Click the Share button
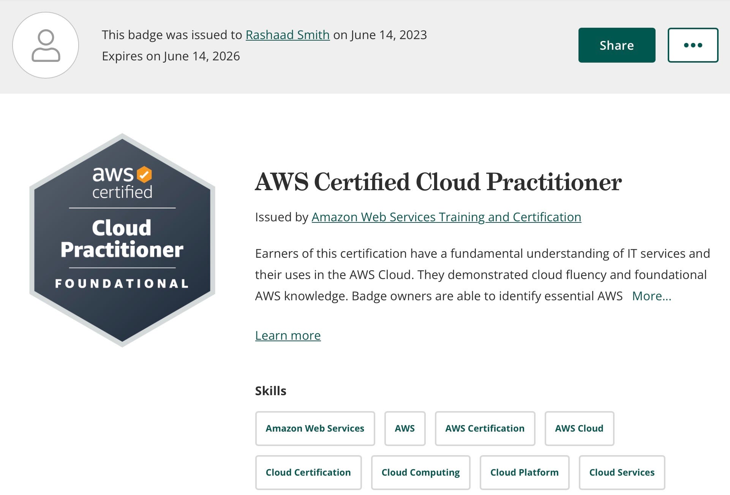Viewport: 730px width, 495px height. click(x=616, y=45)
